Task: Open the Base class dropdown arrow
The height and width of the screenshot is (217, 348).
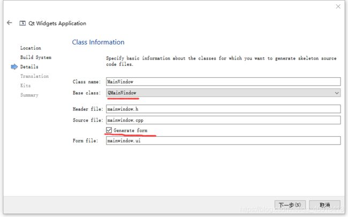Action: (x=337, y=93)
